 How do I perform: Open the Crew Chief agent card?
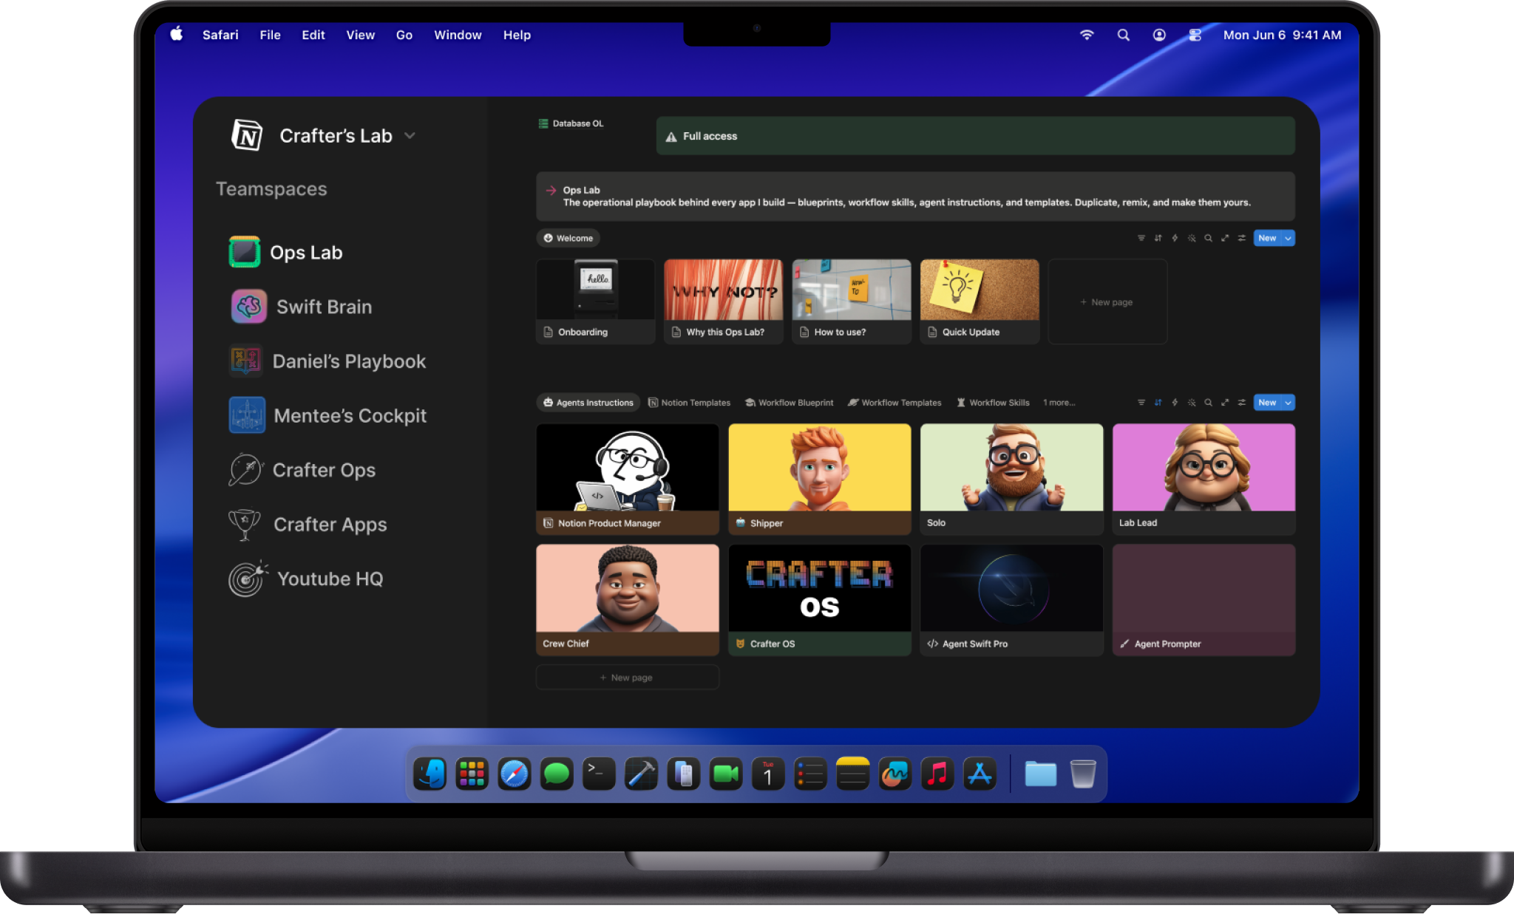(628, 600)
